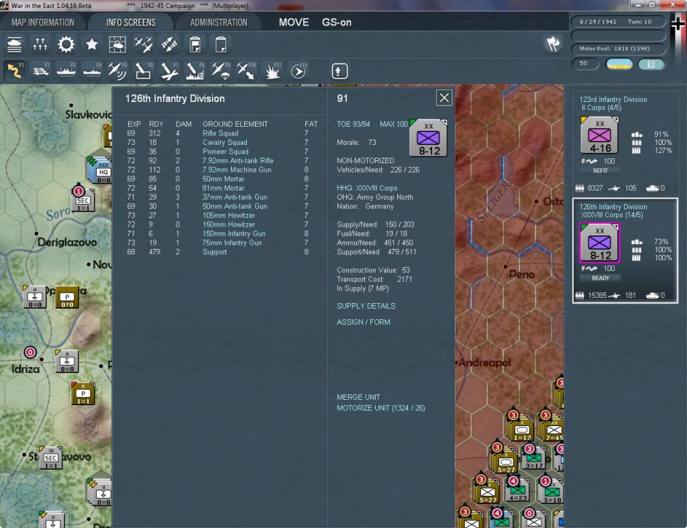Click the ASSIGN / FORM link

click(x=363, y=322)
